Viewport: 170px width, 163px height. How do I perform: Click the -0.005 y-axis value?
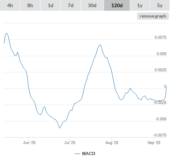[x=161, y=119]
